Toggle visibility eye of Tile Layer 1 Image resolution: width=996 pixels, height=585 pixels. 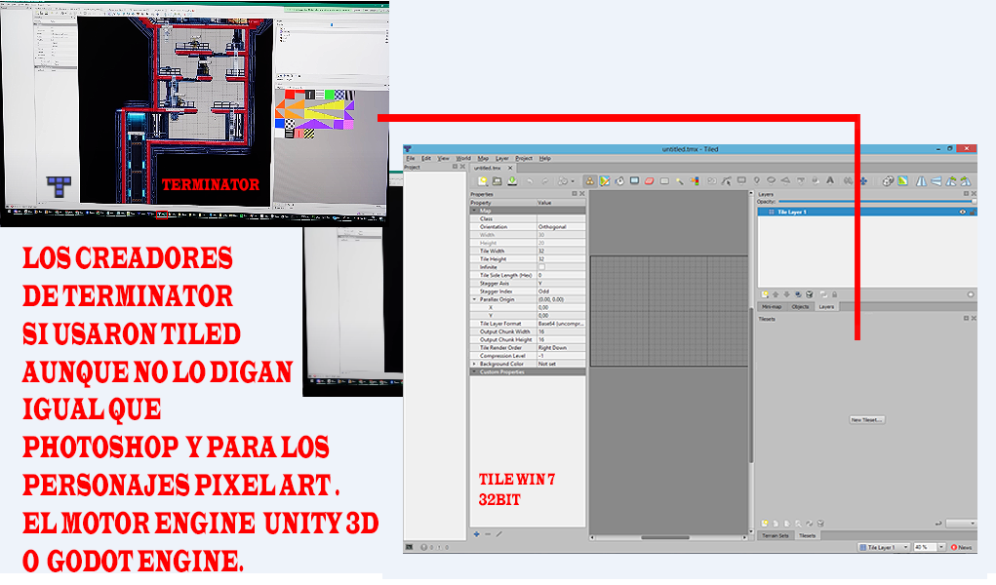[x=962, y=213]
